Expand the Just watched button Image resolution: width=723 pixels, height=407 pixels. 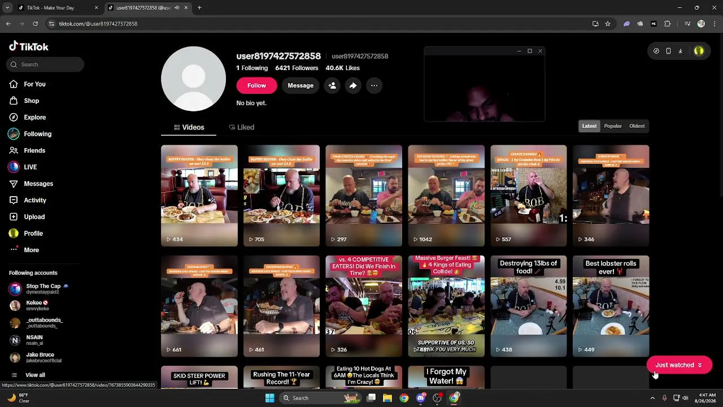(679, 365)
